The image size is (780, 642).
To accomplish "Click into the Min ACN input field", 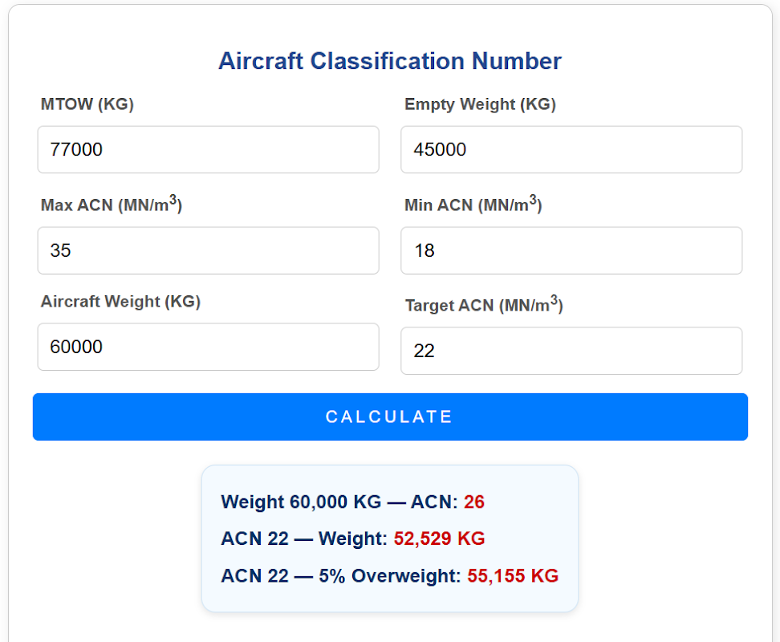I will point(571,250).
